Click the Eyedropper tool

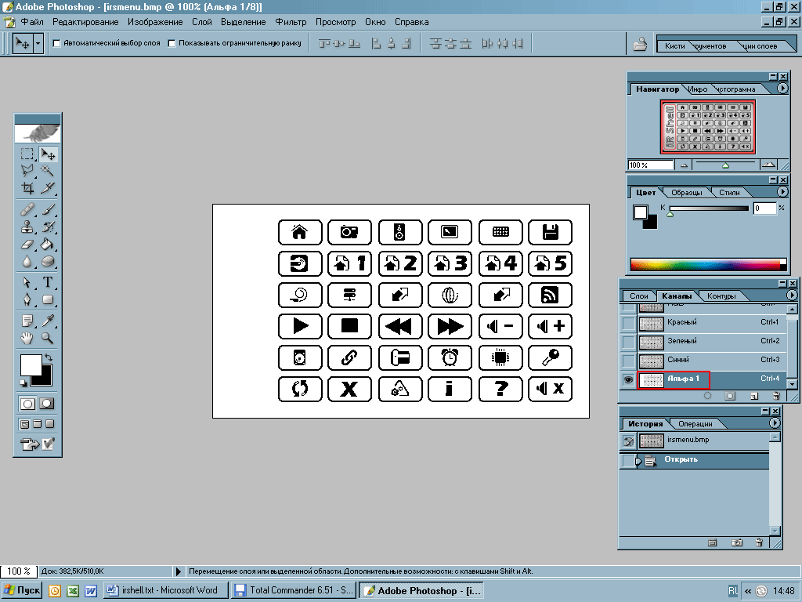tap(48, 320)
